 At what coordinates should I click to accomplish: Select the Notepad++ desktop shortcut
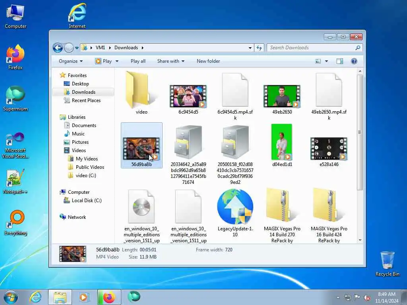[16, 181]
